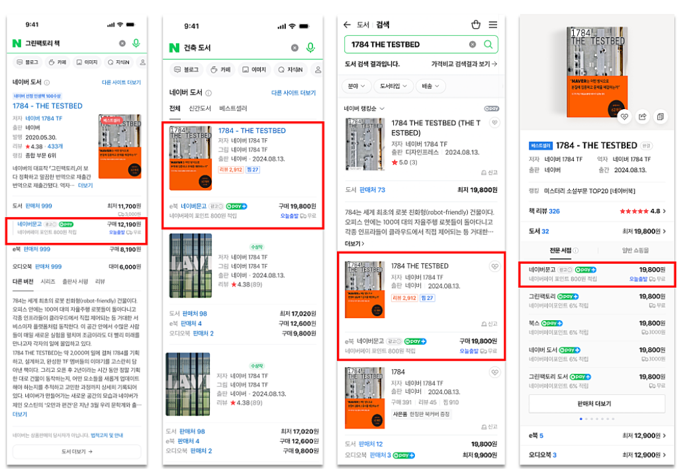This screenshot has width=687, height=469.
Task: Tap the magnifier icon in the '1784 THE TESTBED' field
Action: [x=488, y=44]
